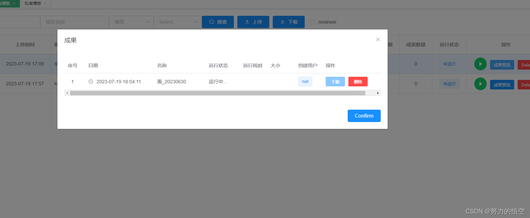
Task: Click the upload arrow icon on 上传
Action: [x=247, y=22]
